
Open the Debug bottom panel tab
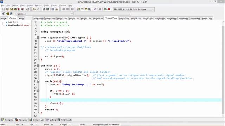click(51, 120)
